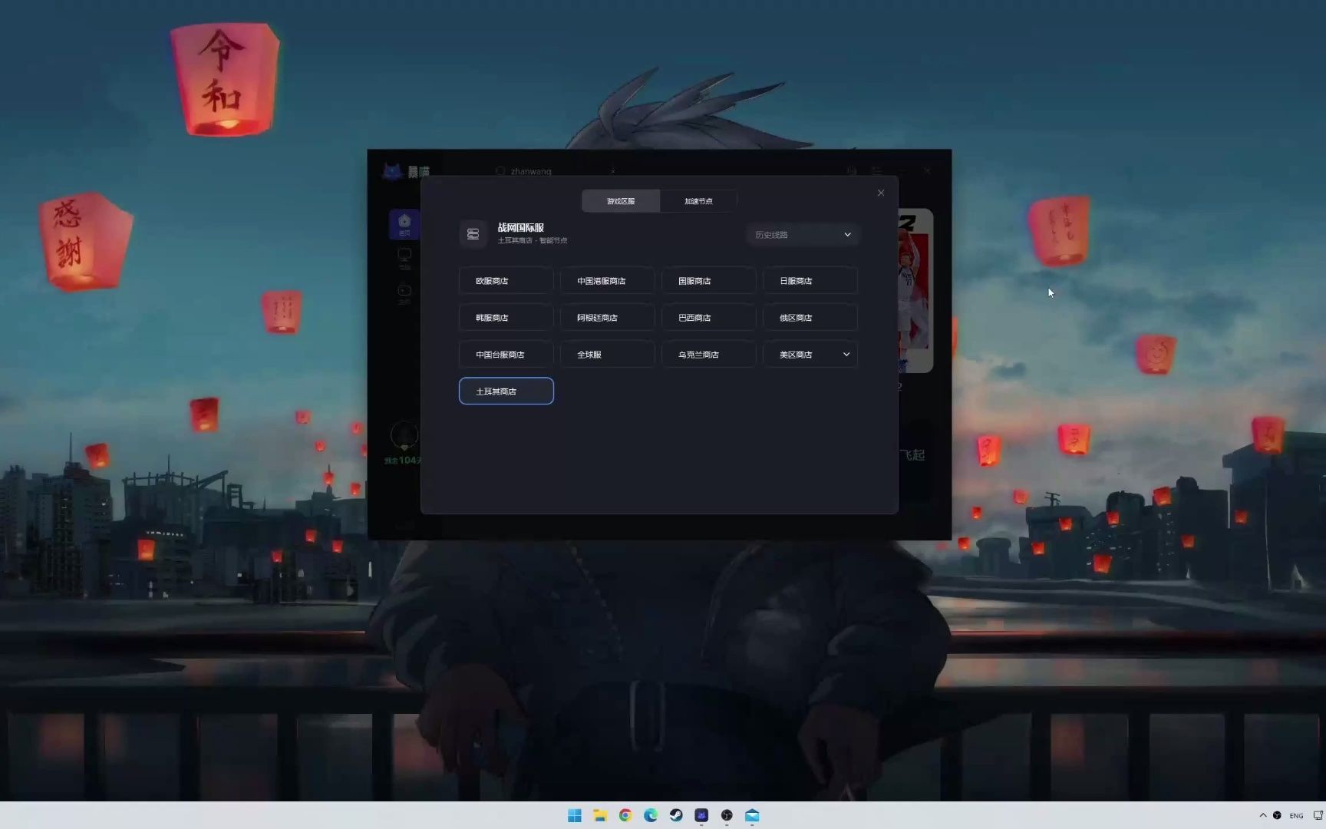Choose the 中国台服商店 region
The width and height of the screenshot is (1326, 829).
506,355
